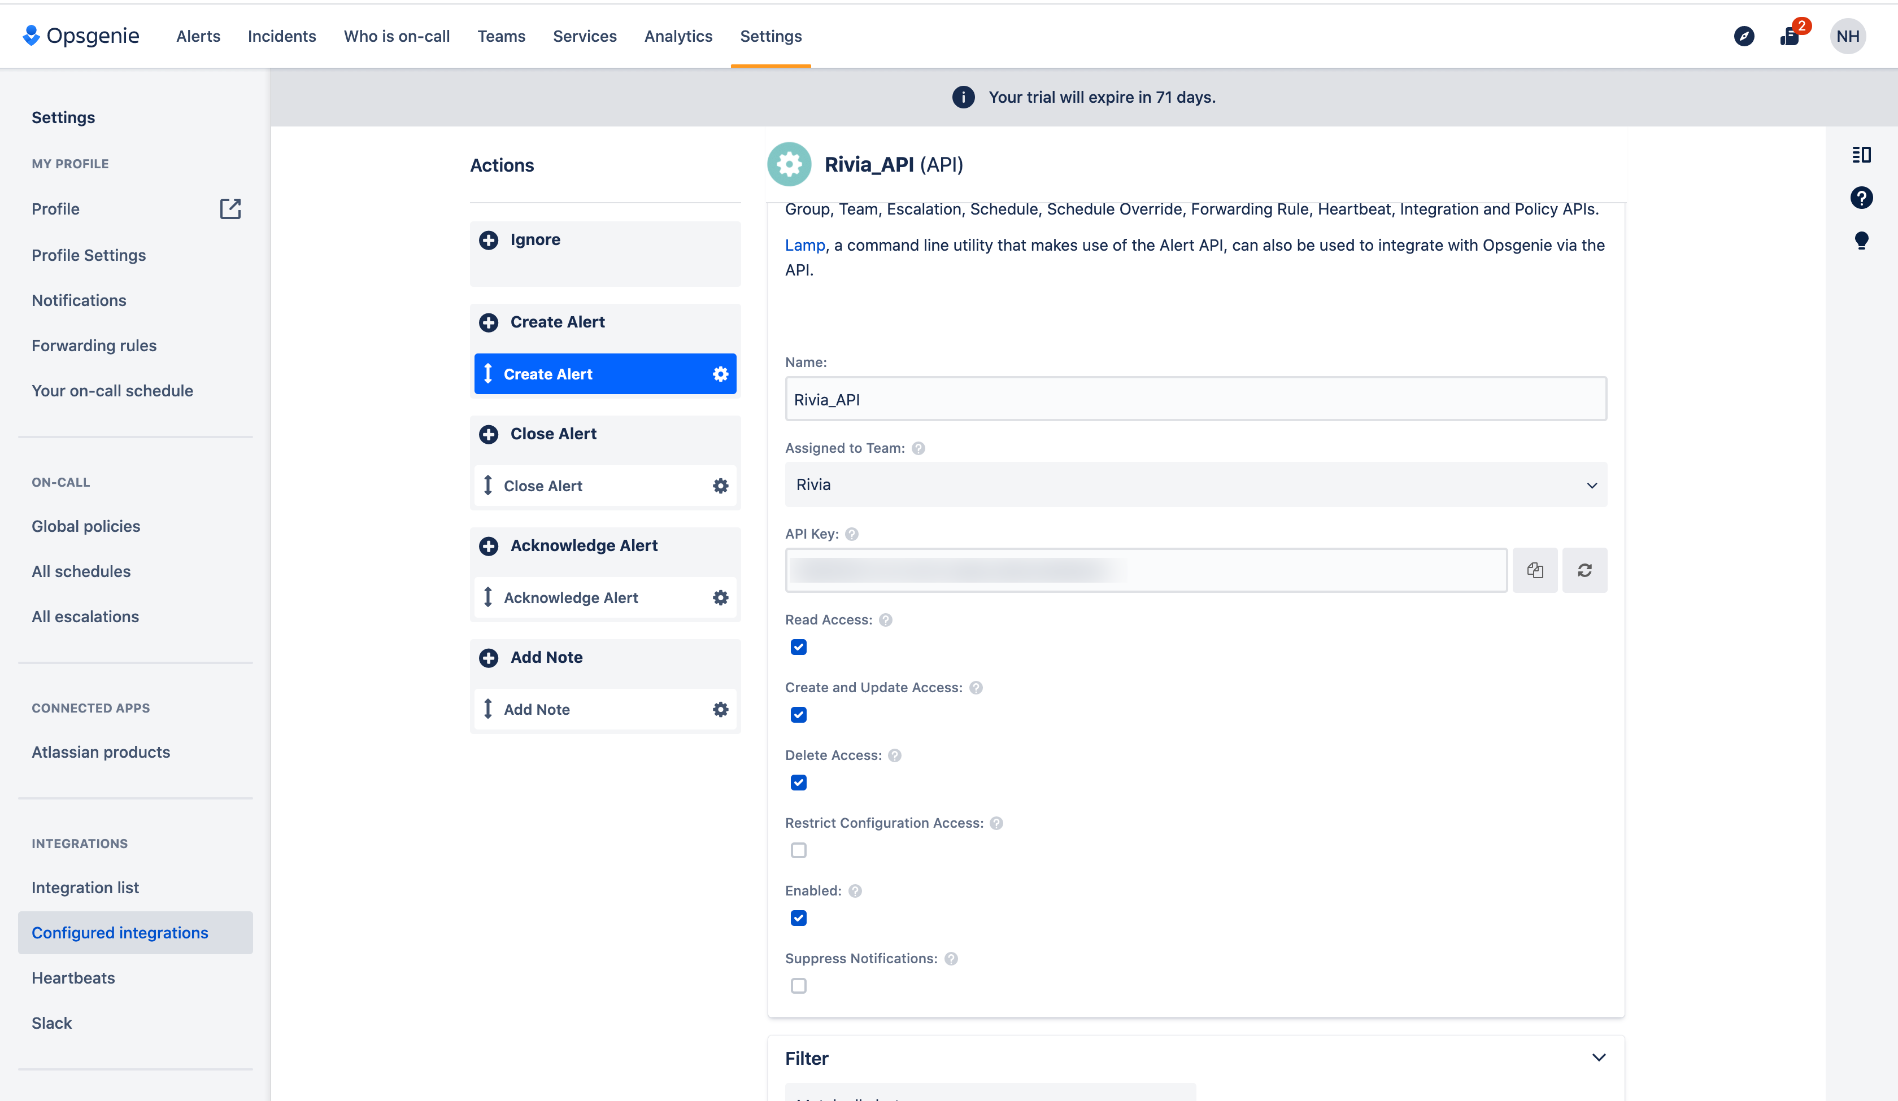This screenshot has height=1101, width=1898.
Task: Open the Assigned to Team dropdown
Action: (x=1195, y=485)
